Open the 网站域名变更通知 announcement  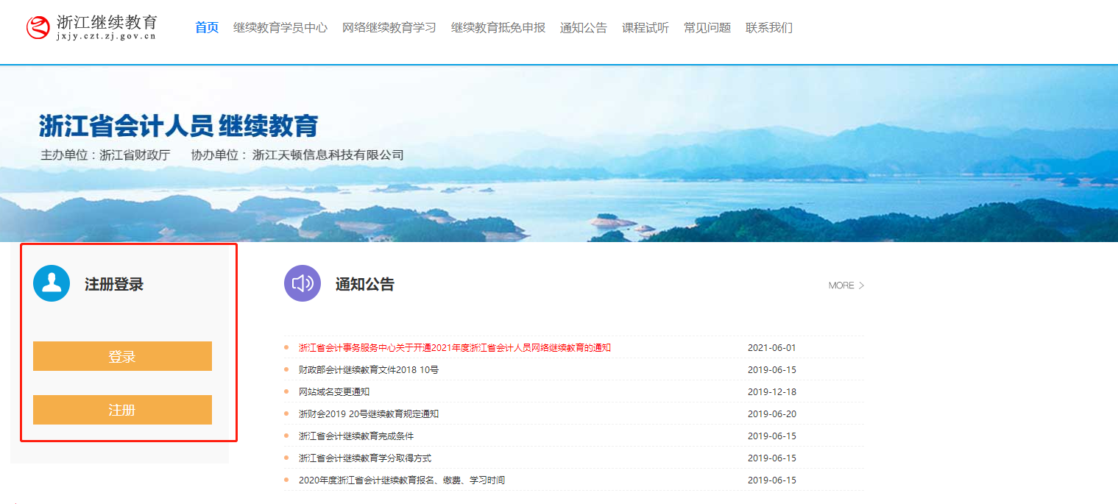334,391
